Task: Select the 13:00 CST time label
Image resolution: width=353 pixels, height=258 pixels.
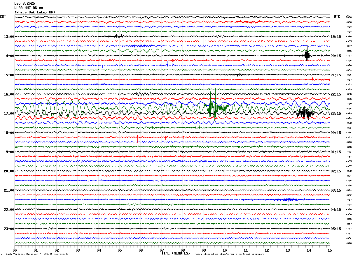Action: 9,37
